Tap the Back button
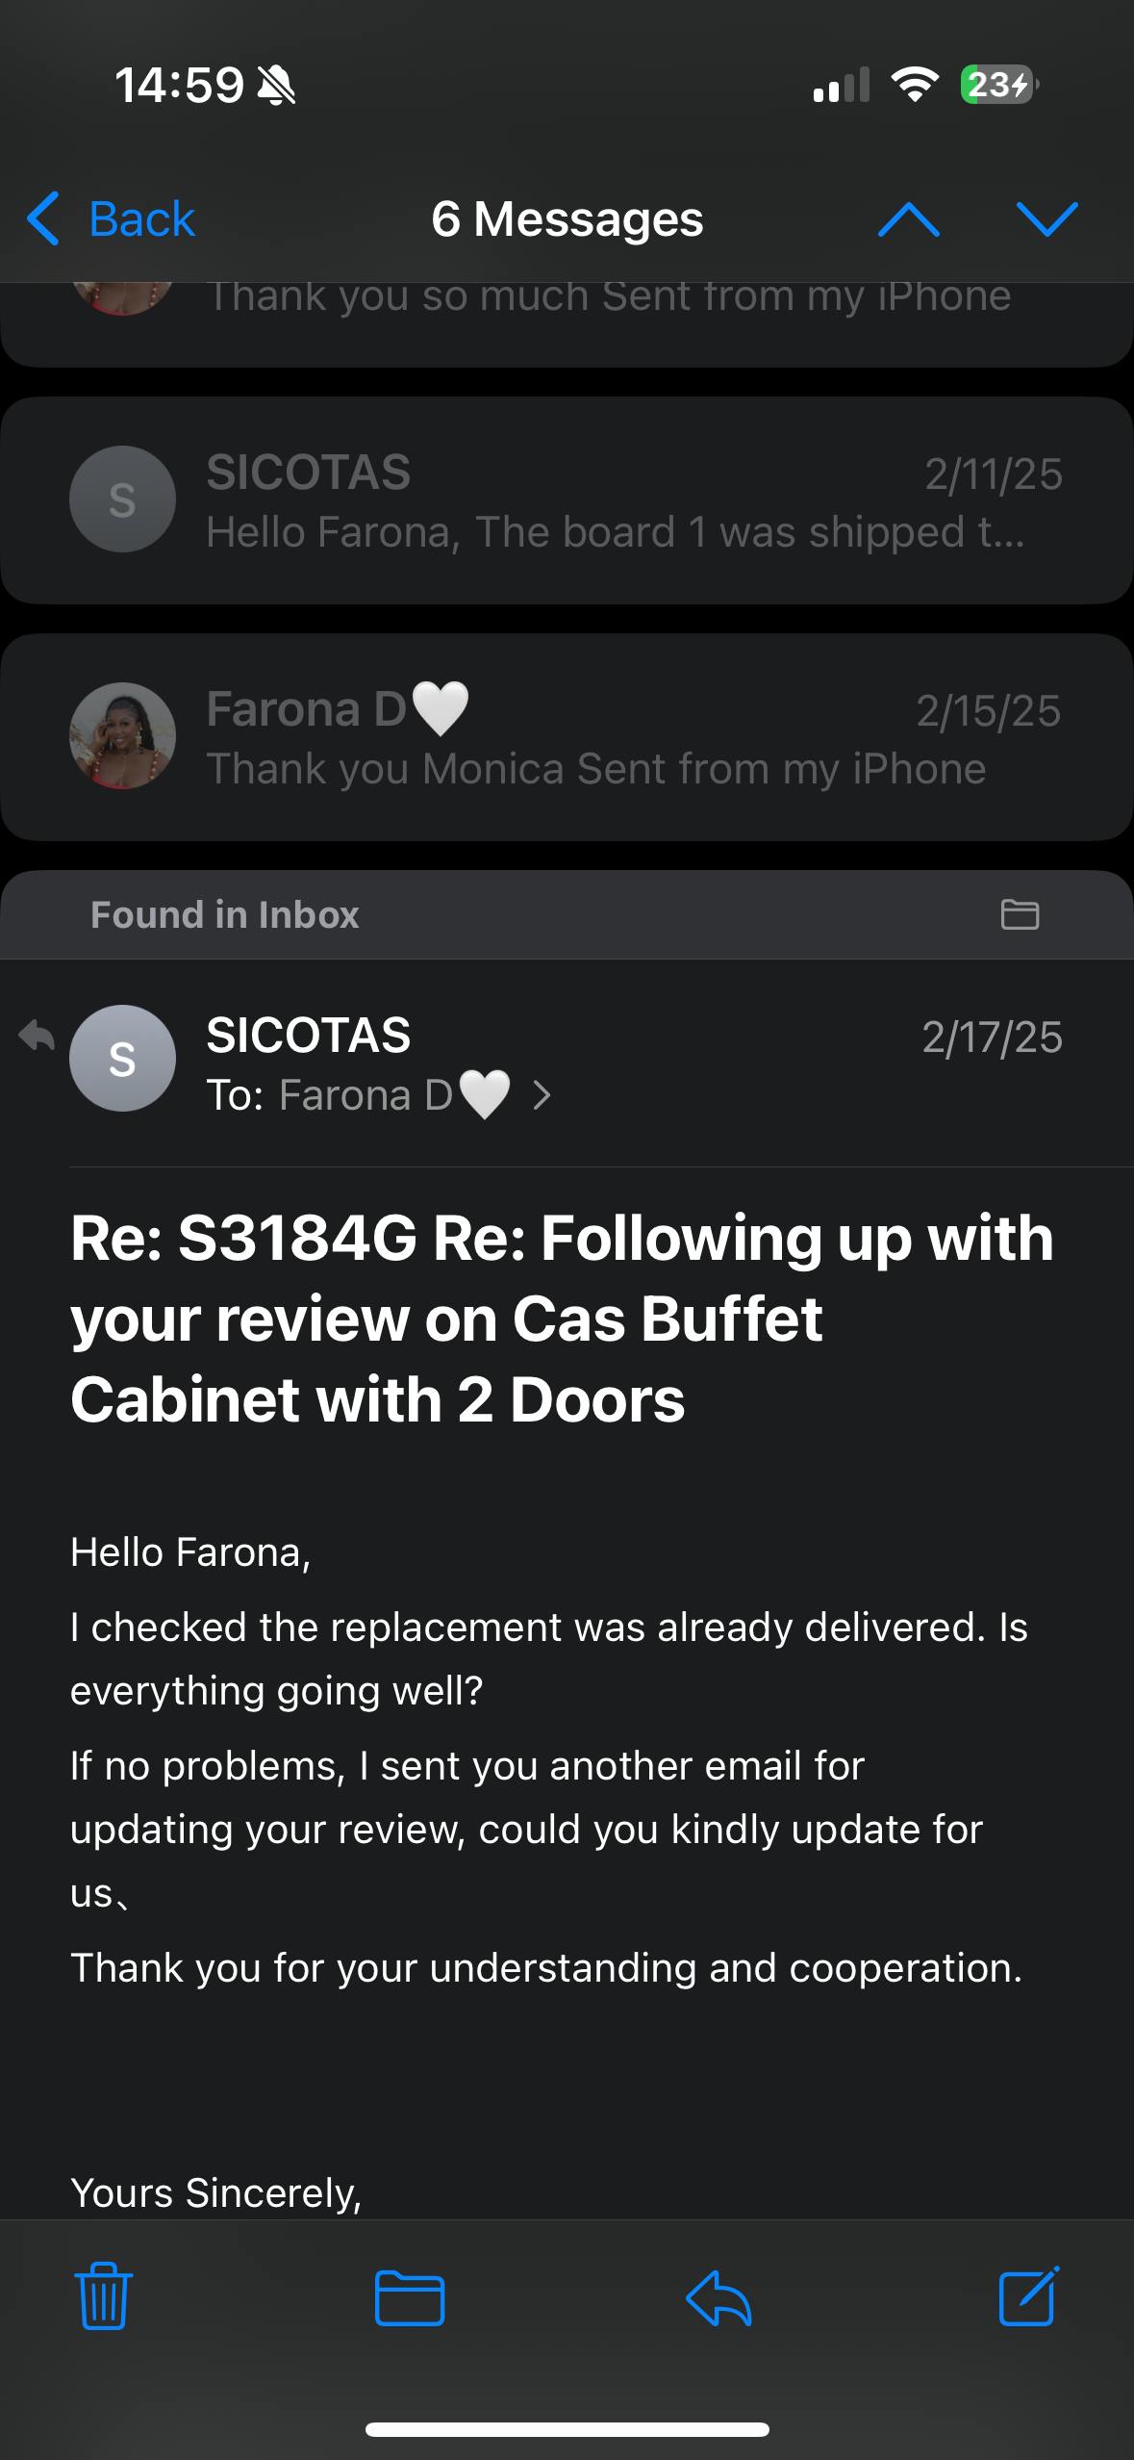This screenshot has height=2460, width=1134. point(112,219)
